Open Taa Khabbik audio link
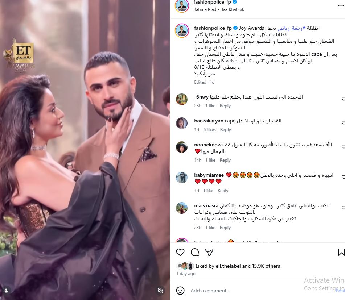 click(x=233, y=9)
